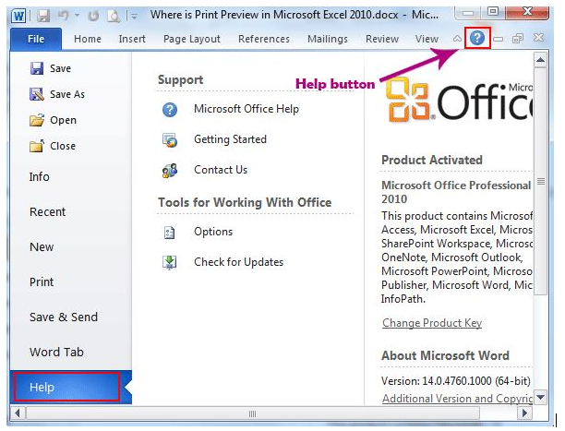
Task: Select New in the Backstage sidebar
Action: point(42,246)
